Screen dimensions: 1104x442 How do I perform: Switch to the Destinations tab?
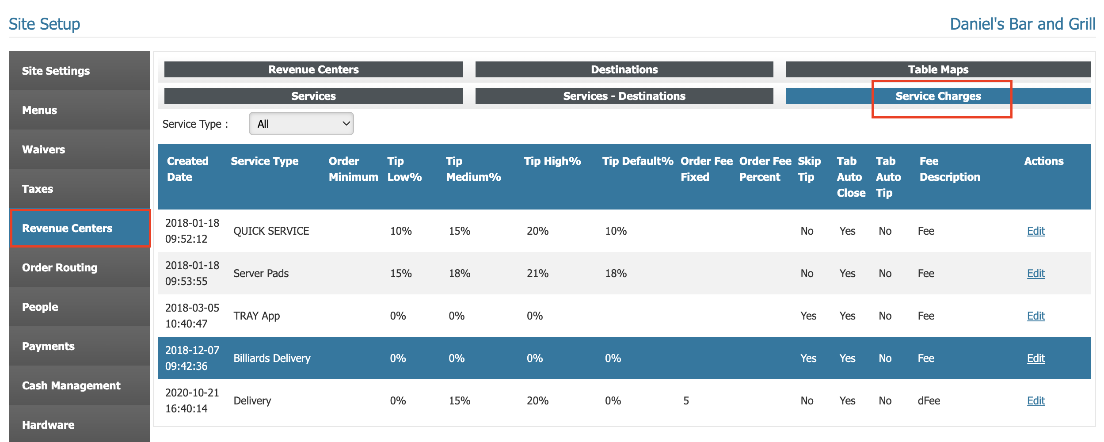click(624, 69)
